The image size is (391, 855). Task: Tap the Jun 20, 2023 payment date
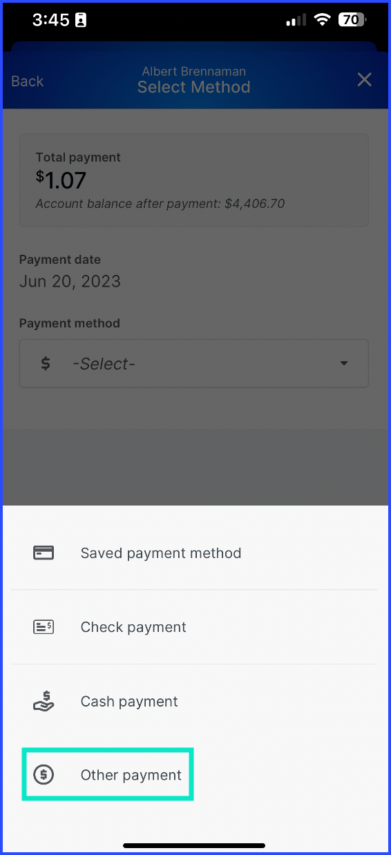pyautogui.click(x=70, y=282)
